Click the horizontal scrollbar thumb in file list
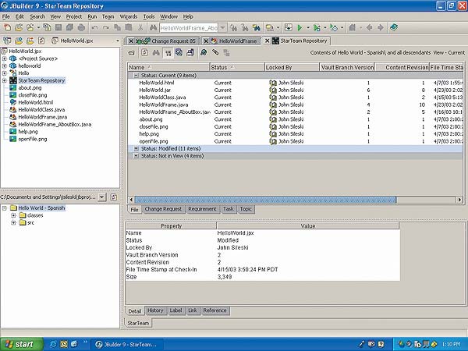Viewport: 468px width, 351px height. click(265, 200)
